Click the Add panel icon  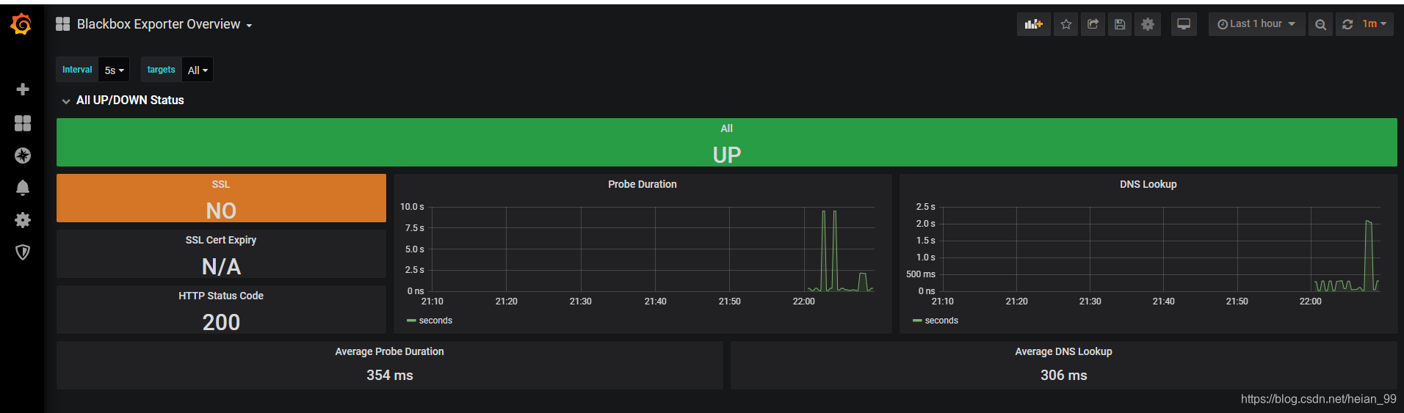click(x=1034, y=24)
